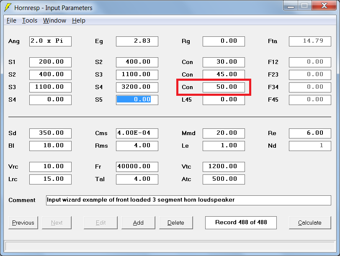This screenshot has width=340, height=256.
Task: Click the Record 488 of 488 box
Action: coord(241,223)
